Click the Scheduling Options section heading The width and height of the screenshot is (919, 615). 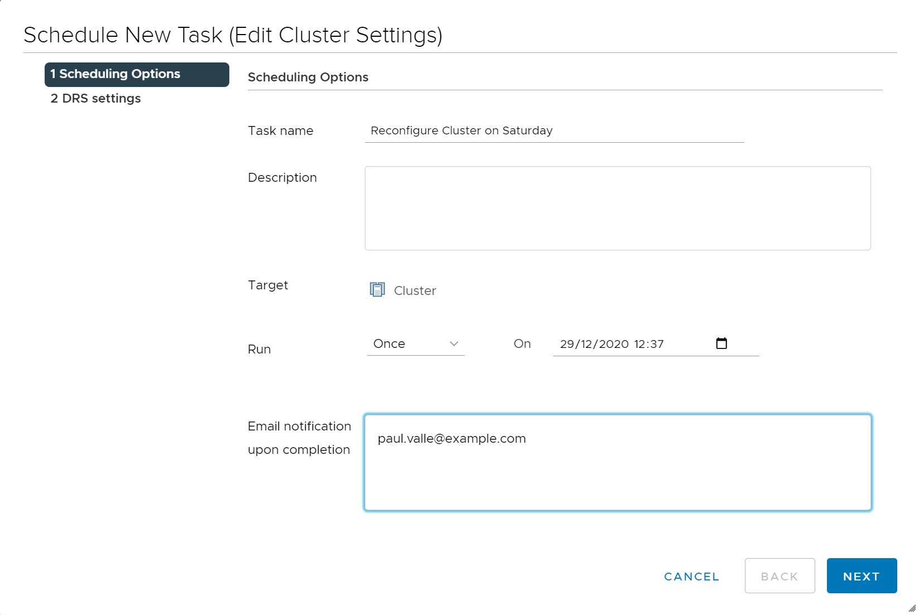pyautogui.click(x=308, y=78)
